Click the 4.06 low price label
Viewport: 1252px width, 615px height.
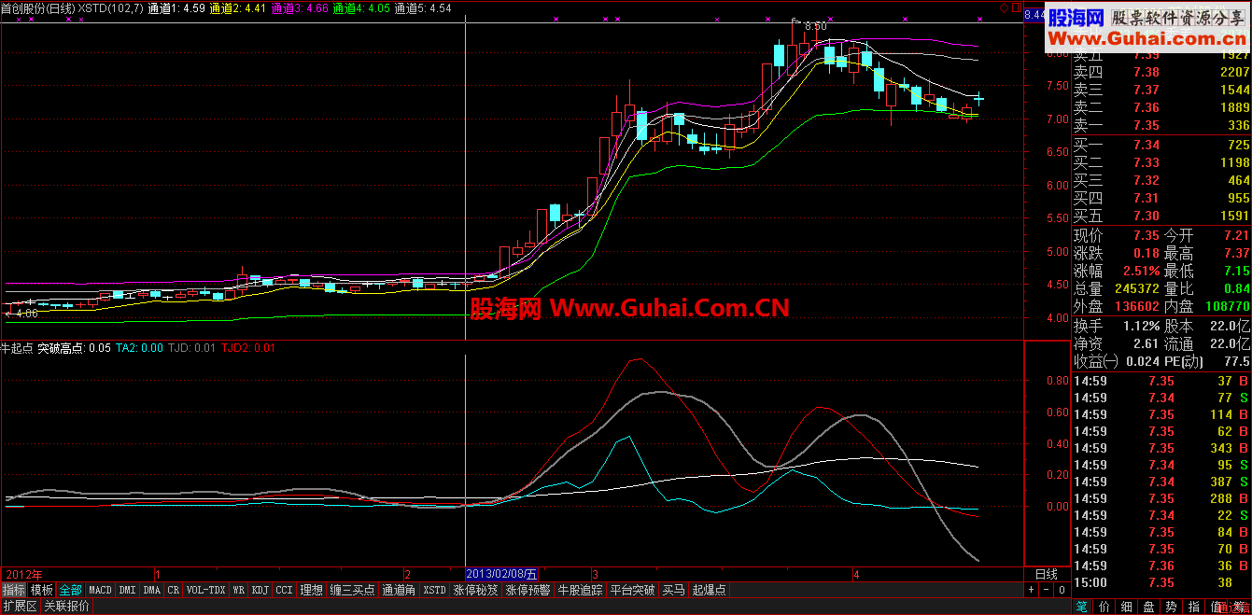pyautogui.click(x=26, y=314)
